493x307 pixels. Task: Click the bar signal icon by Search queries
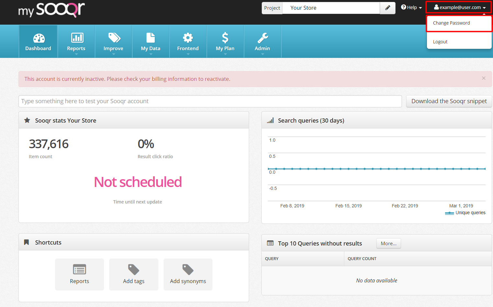coord(270,120)
